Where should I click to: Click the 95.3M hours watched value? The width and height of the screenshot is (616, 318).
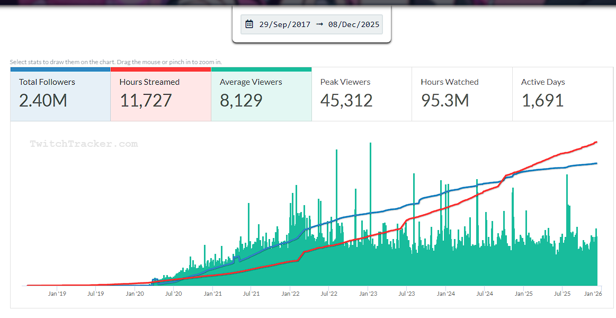pos(445,101)
